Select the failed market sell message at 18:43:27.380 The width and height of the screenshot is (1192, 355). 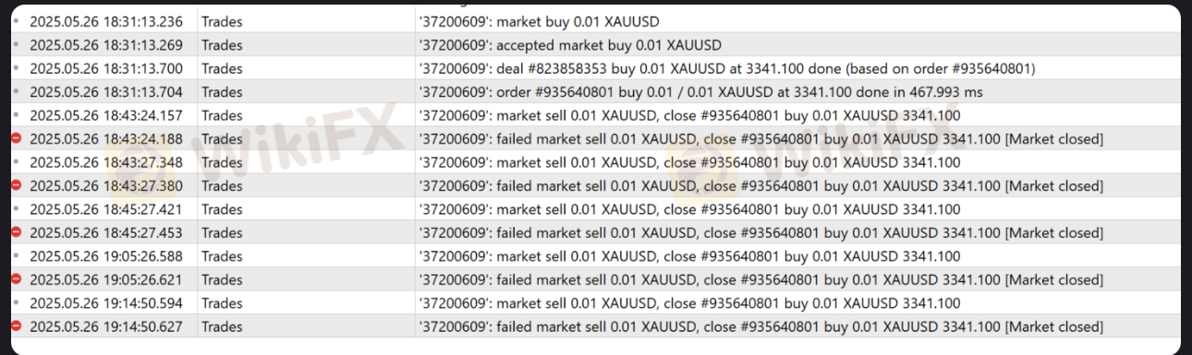click(760, 186)
